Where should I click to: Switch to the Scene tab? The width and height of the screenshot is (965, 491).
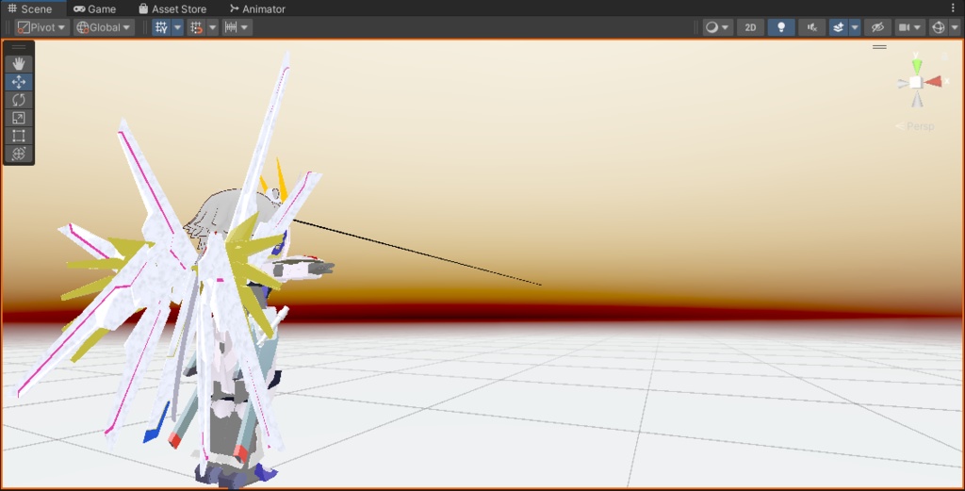(x=30, y=8)
